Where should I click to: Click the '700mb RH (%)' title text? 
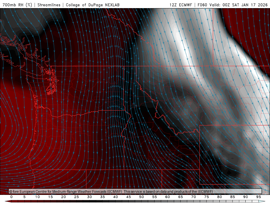click(x=17, y=5)
